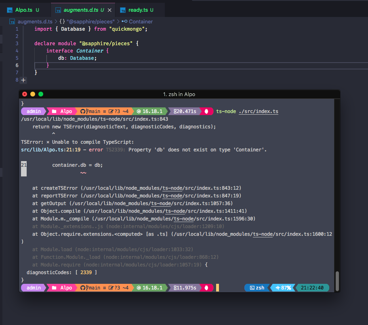Click the admin segment in the bottom prompt

[x=34, y=288]
